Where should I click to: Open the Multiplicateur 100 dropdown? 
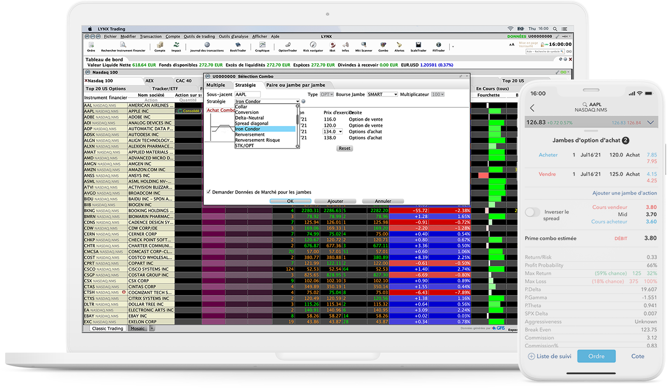pyautogui.click(x=438, y=94)
